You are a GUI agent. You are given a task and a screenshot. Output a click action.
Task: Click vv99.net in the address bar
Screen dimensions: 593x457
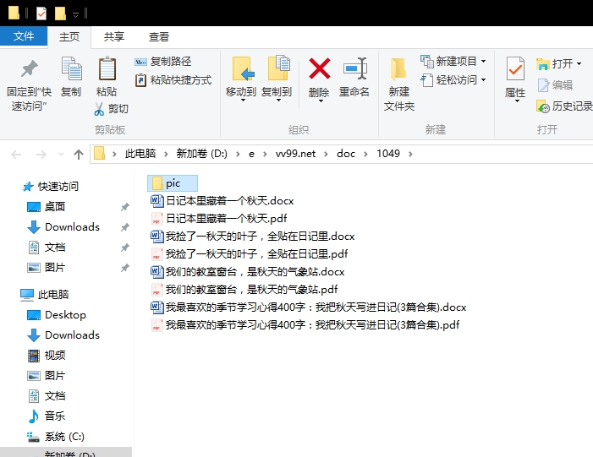295,154
